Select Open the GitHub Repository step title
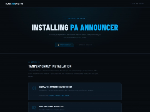This screenshot has width=150, height=112. pos(51,106)
